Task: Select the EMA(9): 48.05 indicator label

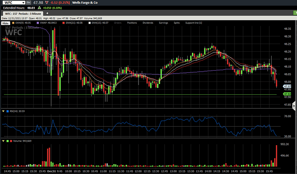Action: click(x=23, y=23)
